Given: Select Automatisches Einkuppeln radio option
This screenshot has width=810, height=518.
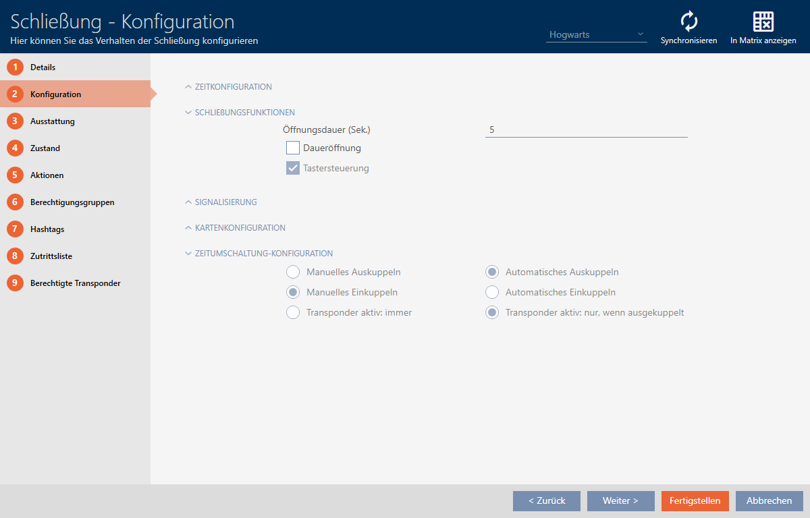Looking at the screenshot, I should (x=492, y=293).
